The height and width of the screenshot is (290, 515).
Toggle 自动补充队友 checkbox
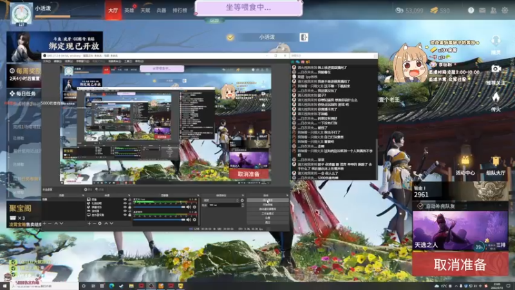(420, 206)
